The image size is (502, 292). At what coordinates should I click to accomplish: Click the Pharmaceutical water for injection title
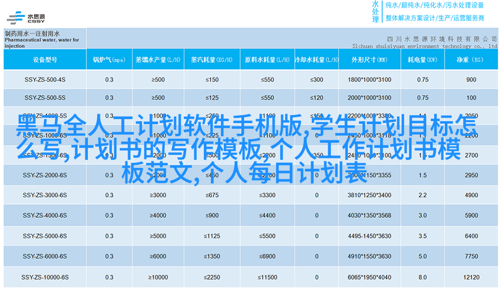point(42,40)
